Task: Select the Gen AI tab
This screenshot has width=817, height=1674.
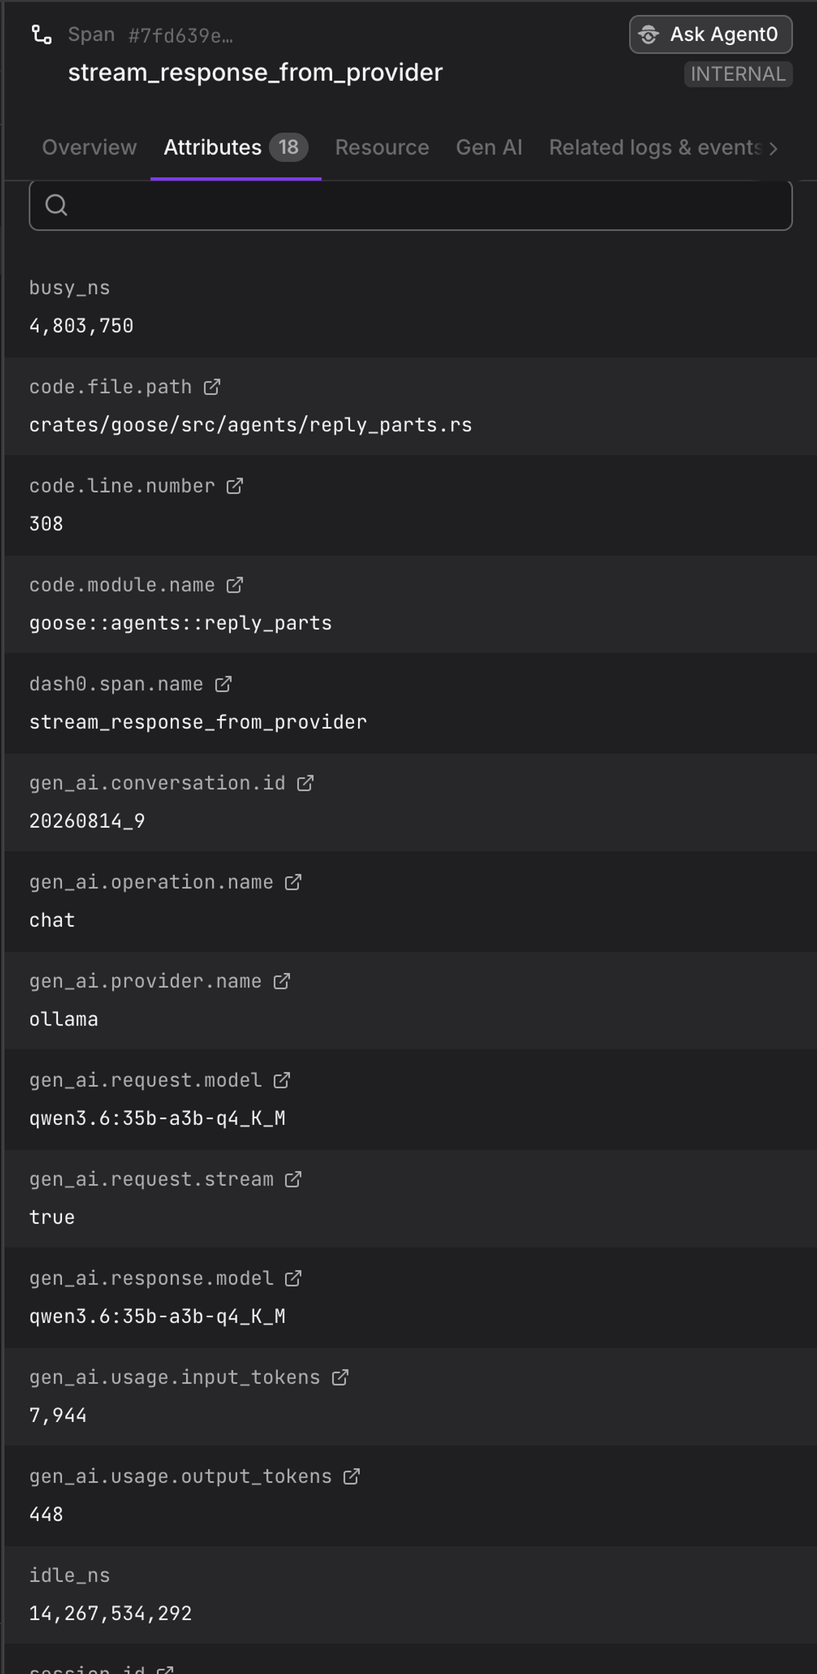Action: [x=489, y=148]
